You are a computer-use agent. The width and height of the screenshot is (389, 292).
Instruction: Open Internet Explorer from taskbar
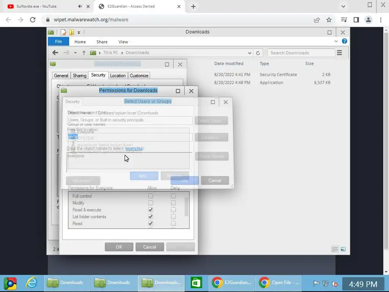pos(32,283)
